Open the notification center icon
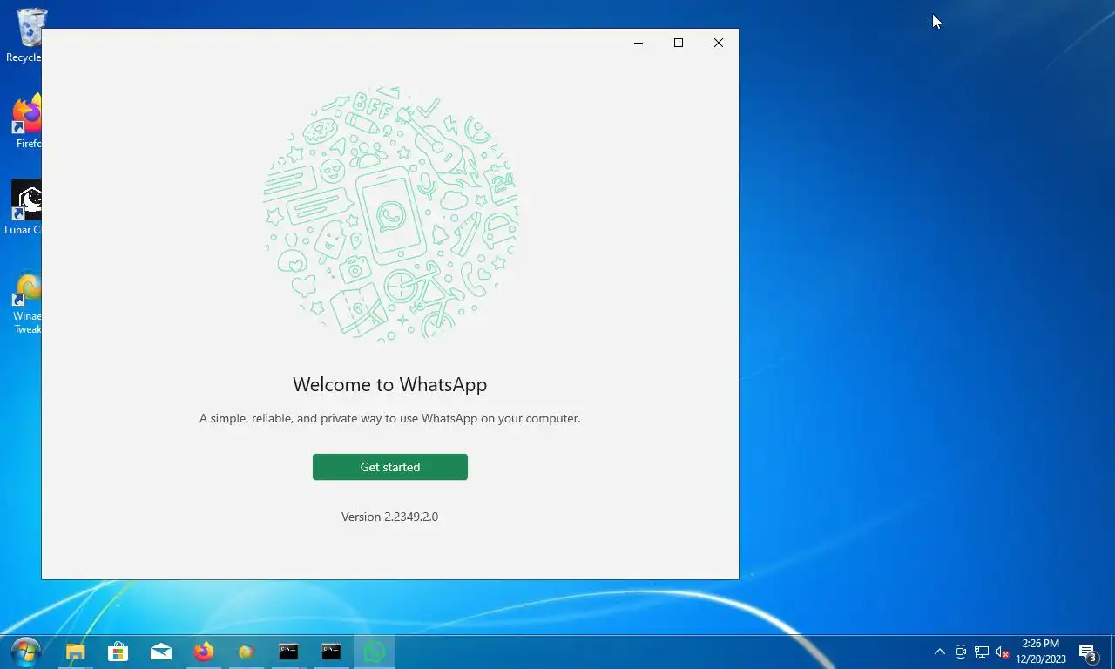This screenshot has height=669, width=1115. 1087,652
